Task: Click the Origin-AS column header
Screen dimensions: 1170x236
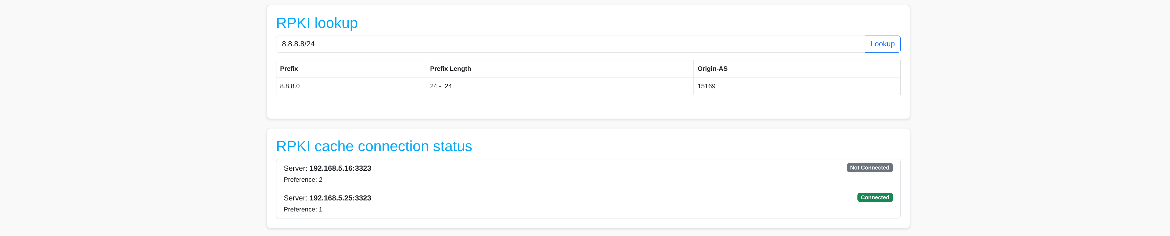Action: pyautogui.click(x=712, y=69)
